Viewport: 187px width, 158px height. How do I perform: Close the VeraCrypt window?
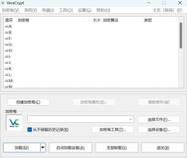click(x=180, y=3)
